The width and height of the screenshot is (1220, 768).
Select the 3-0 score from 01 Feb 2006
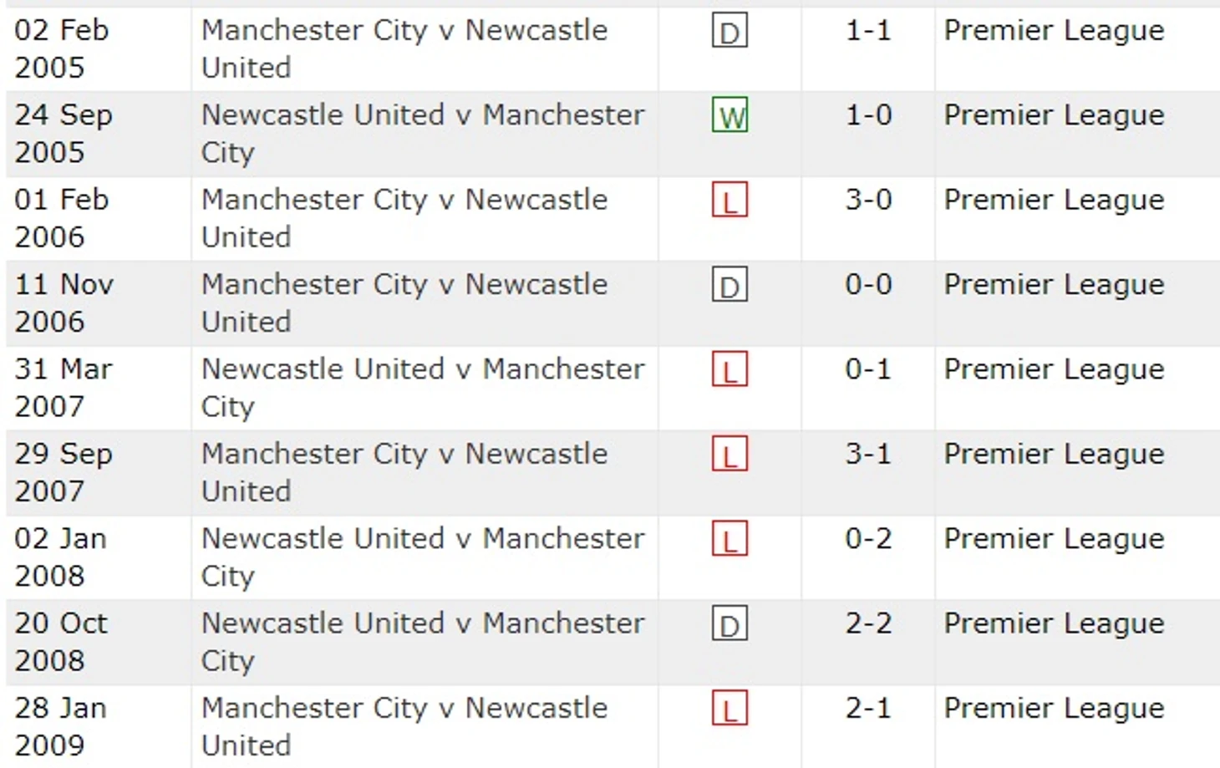click(x=868, y=200)
